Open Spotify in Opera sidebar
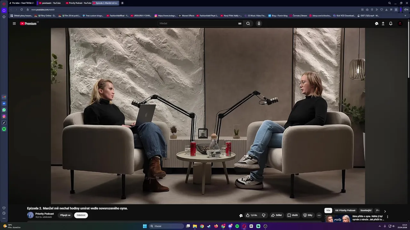This screenshot has width=410, height=230. [4, 129]
